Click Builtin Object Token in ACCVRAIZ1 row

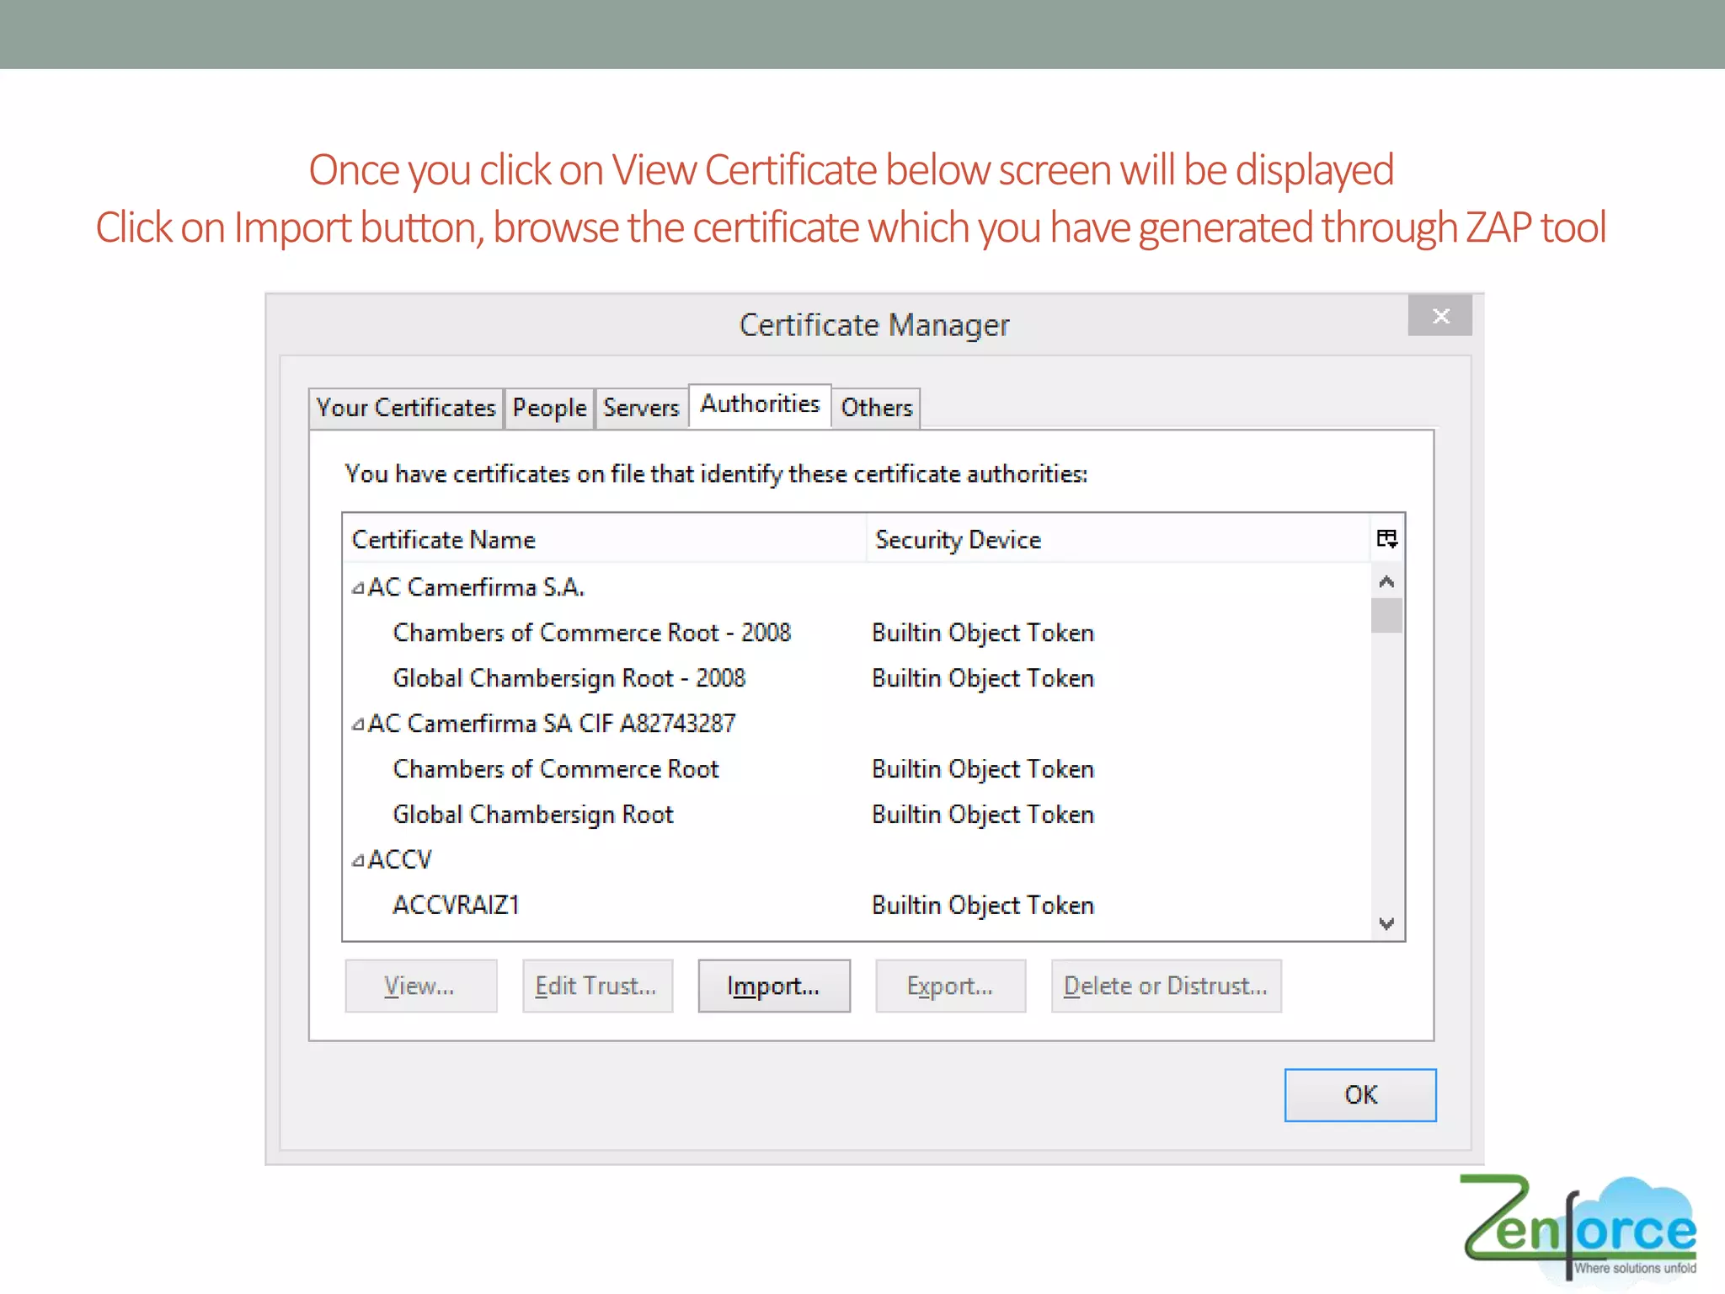(983, 906)
